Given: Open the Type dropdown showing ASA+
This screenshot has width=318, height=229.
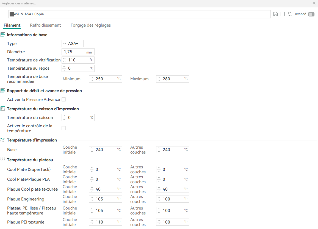Looking at the screenshot, I should click(x=72, y=44).
